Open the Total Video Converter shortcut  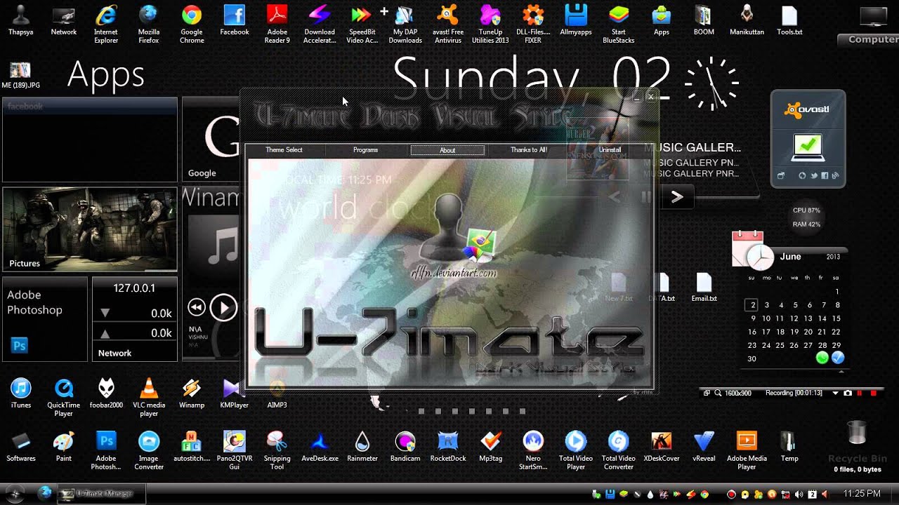pos(619,450)
